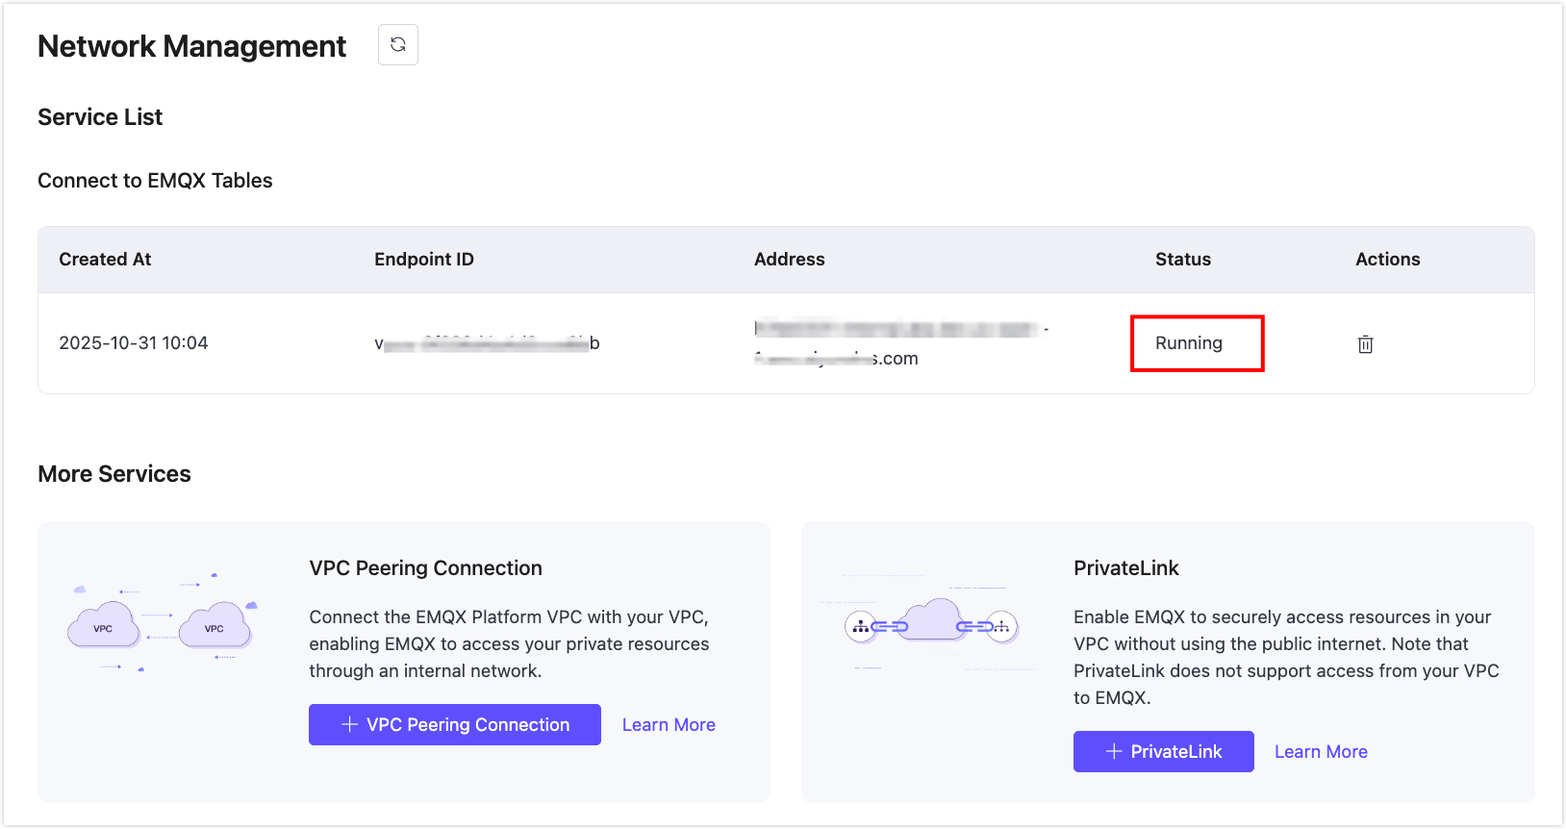The height and width of the screenshot is (829, 1566).
Task: Click the PrivateLink chained cloud illustration
Action: coord(930,625)
